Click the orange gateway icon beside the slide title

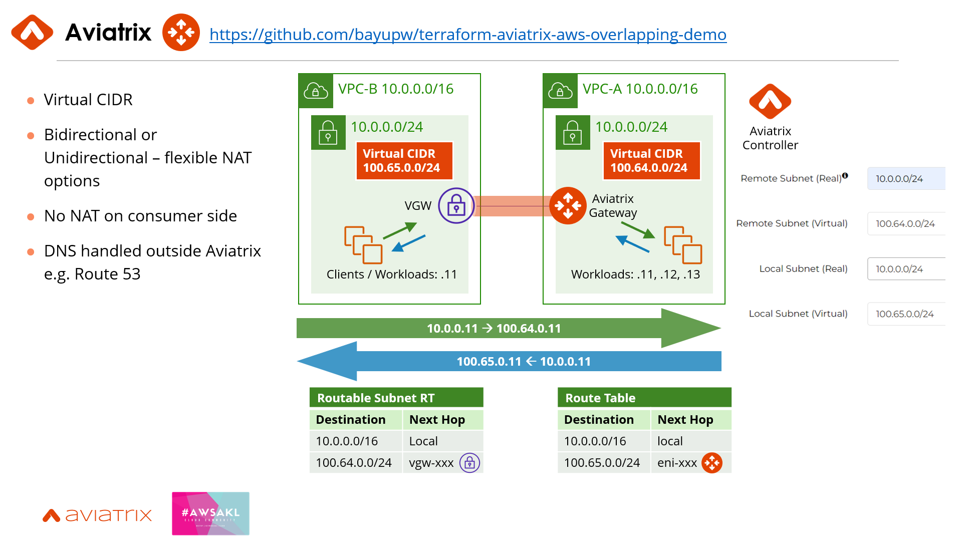pos(181,33)
